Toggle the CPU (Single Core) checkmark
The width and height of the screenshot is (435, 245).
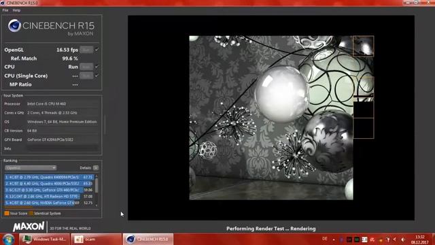point(97,76)
